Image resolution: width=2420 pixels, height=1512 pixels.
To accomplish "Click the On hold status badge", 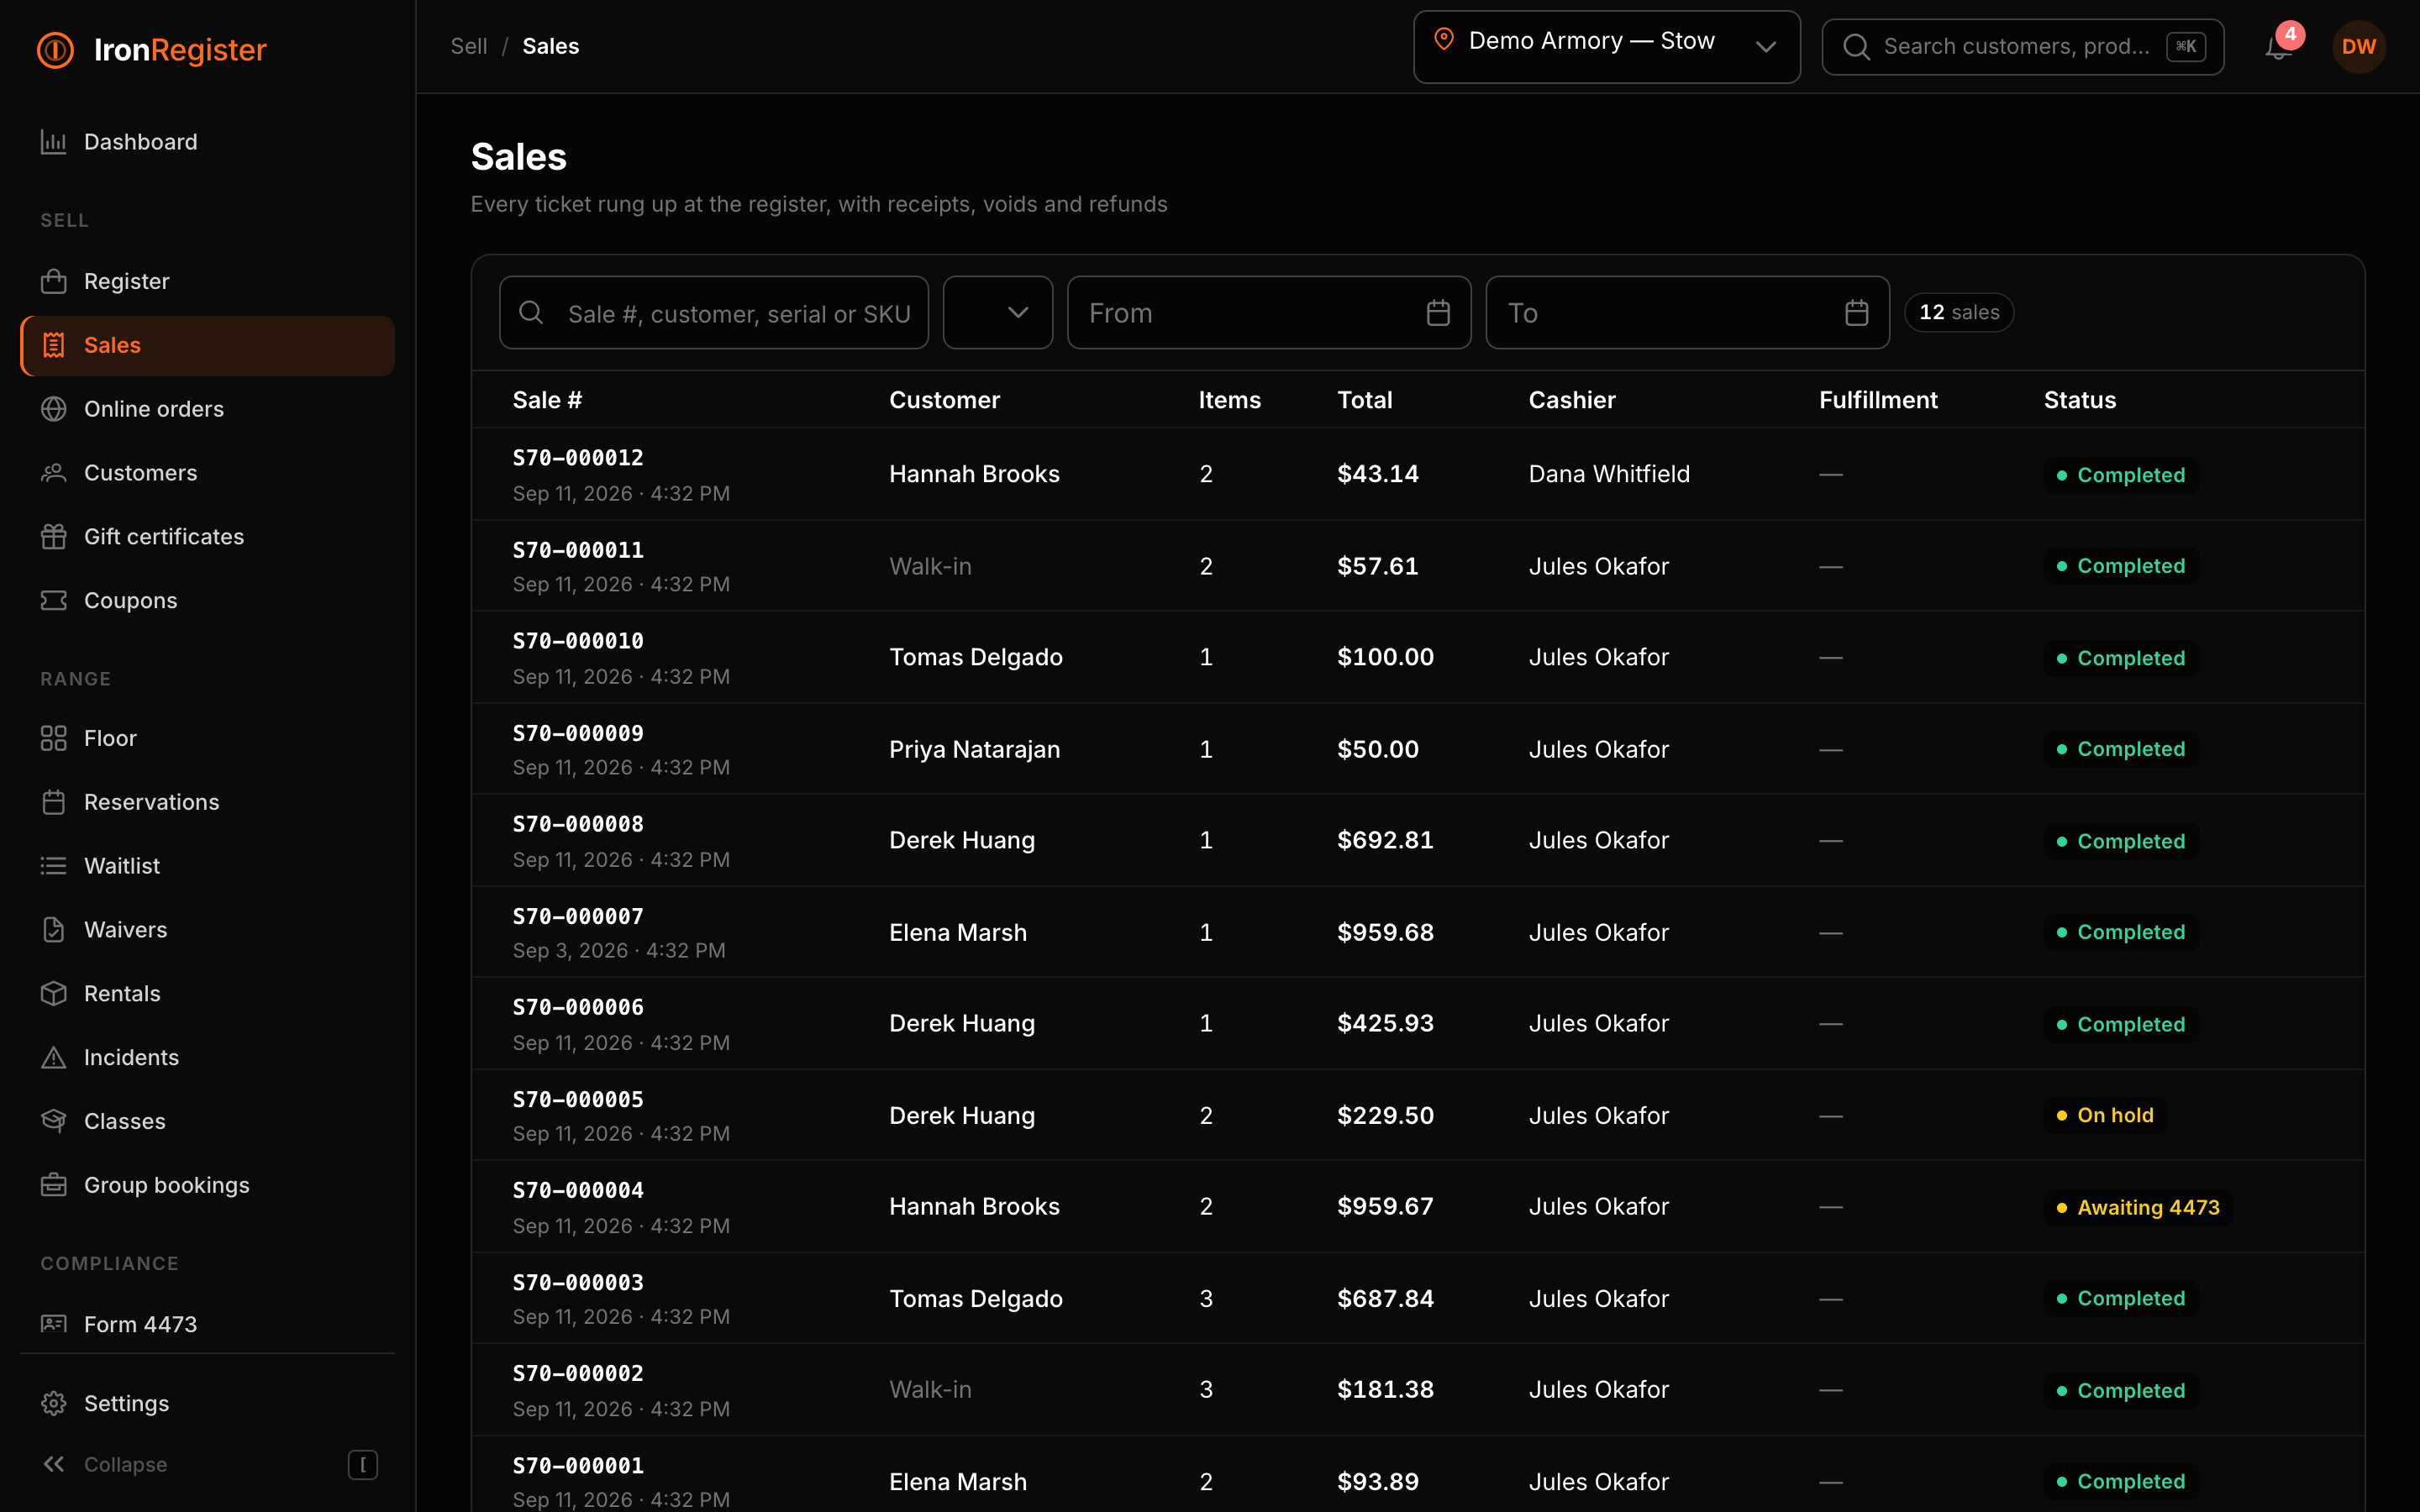I will coord(2105,1115).
